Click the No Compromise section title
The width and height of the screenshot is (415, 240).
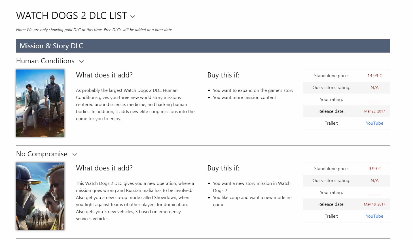42,154
